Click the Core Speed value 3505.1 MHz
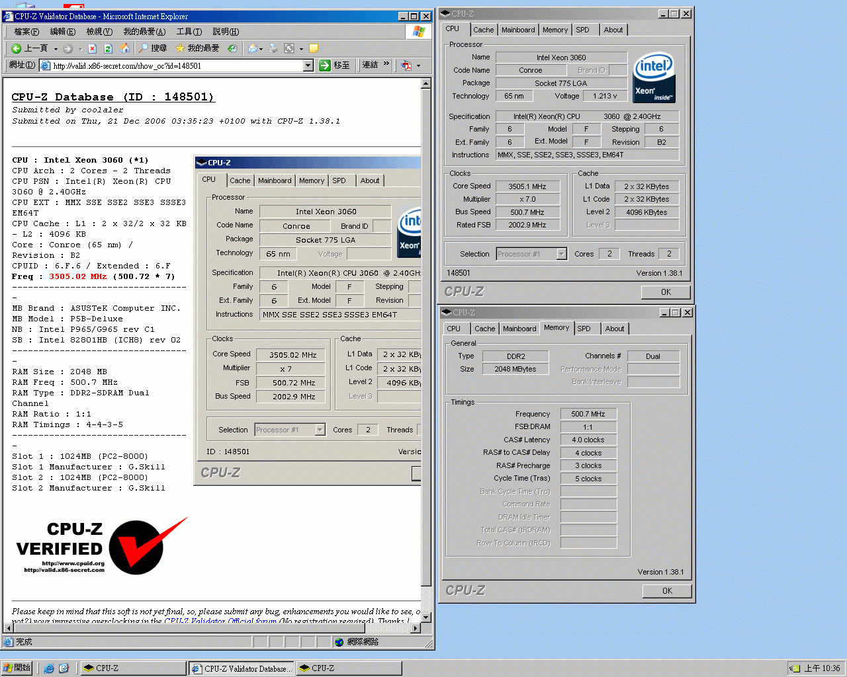This screenshot has width=847, height=677. tap(527, 186)
